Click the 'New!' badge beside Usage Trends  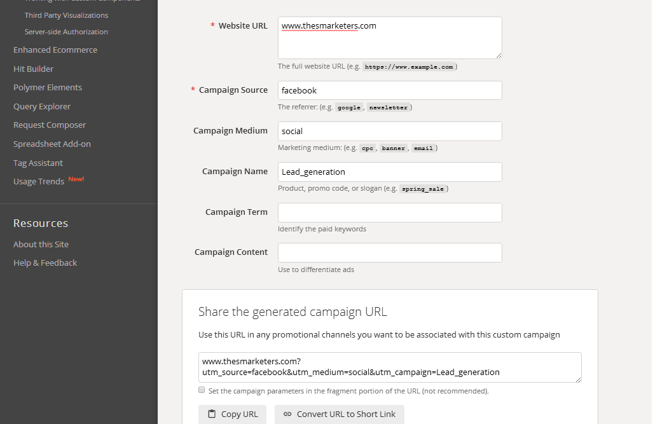[76, 179]
